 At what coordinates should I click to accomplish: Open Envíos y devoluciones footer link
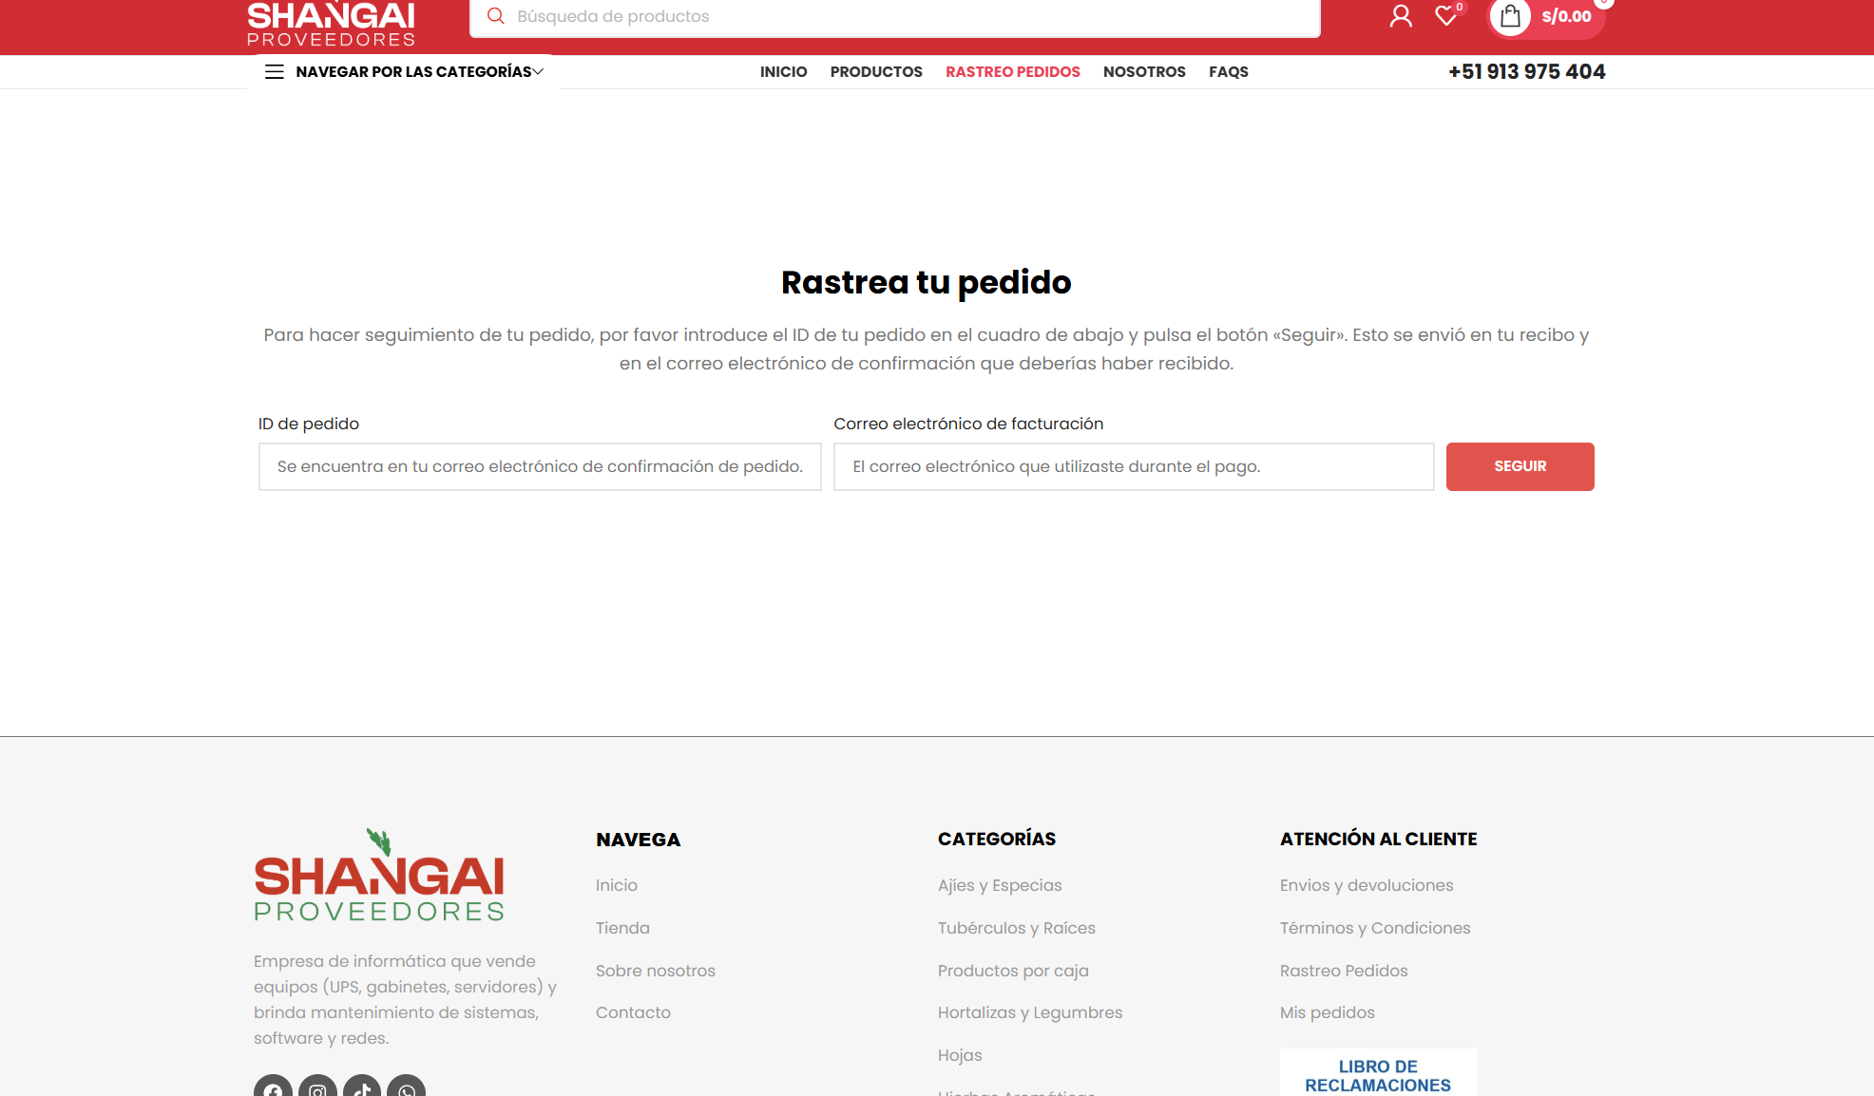point(1366,885)
